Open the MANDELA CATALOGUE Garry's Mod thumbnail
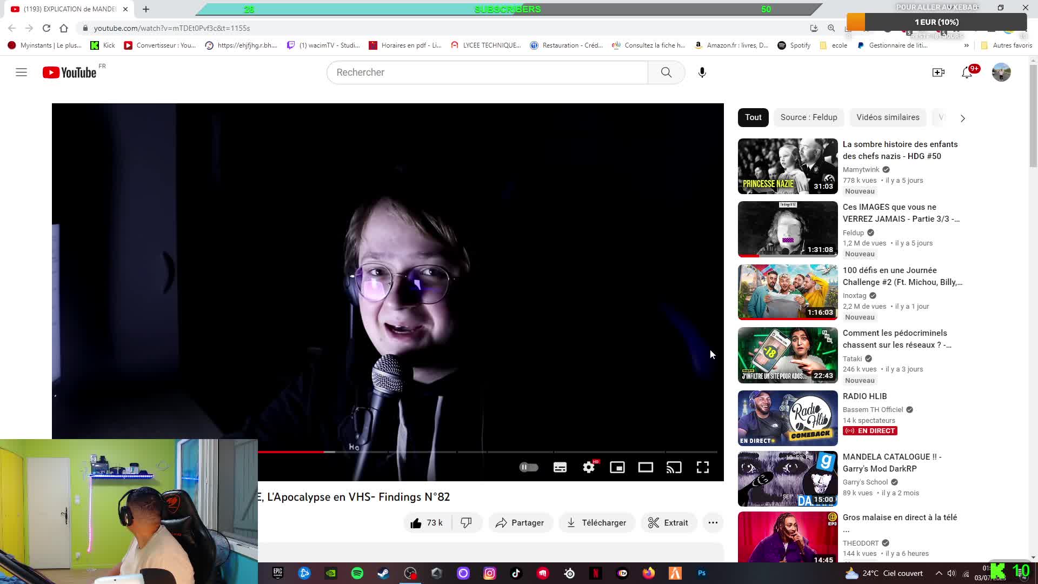1038x584 pixels. (x=788, y=479)
